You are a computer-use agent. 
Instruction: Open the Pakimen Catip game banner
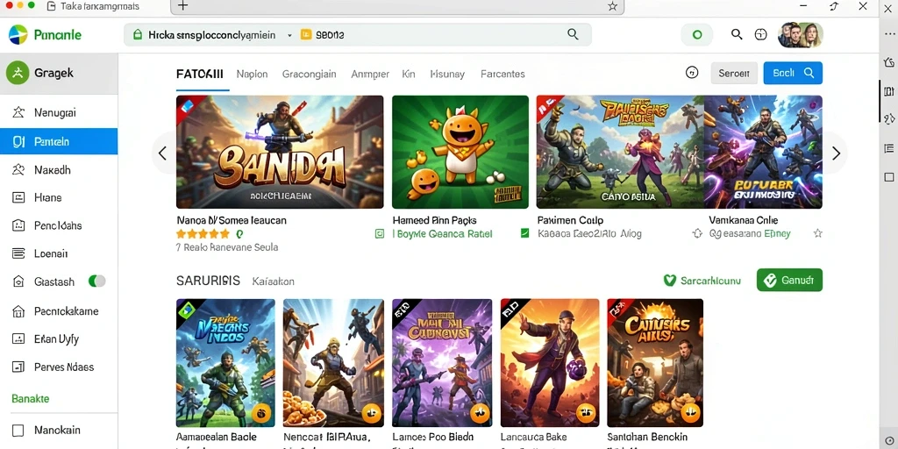[620, 152]
